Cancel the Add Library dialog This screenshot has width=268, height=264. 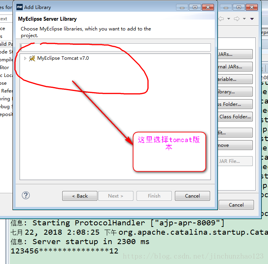[192, 196]
